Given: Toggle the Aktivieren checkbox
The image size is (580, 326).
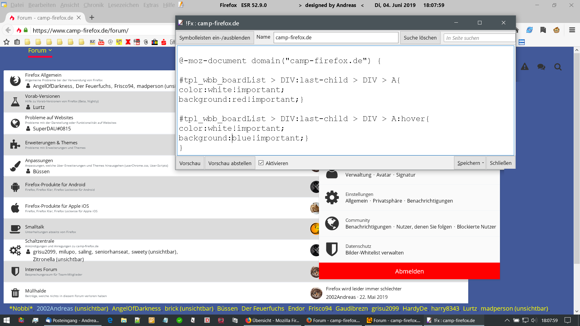Looking at the screenshot, I should click(261, 163).
